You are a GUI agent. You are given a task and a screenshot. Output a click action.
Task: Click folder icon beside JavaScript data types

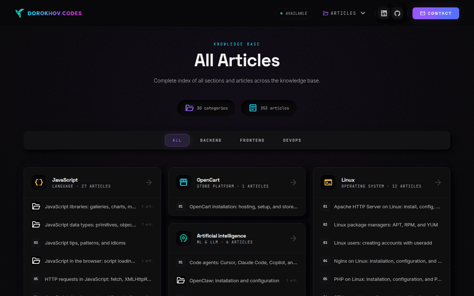click(x=36, y=225)
